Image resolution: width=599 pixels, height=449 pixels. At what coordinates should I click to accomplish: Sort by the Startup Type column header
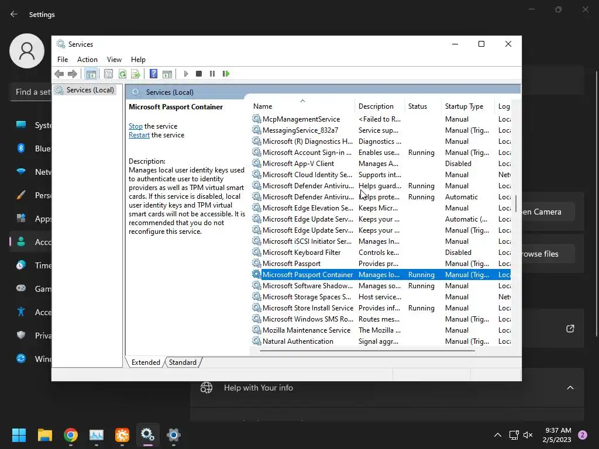tap(468, 106)
